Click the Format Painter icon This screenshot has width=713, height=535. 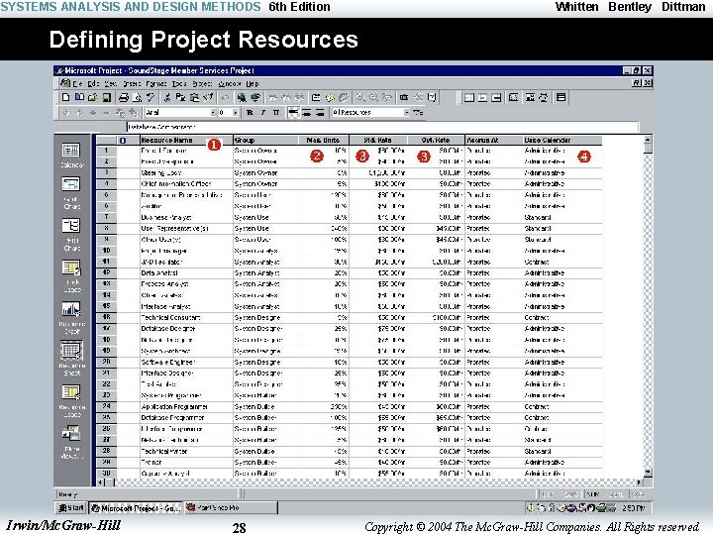(208, 97)
